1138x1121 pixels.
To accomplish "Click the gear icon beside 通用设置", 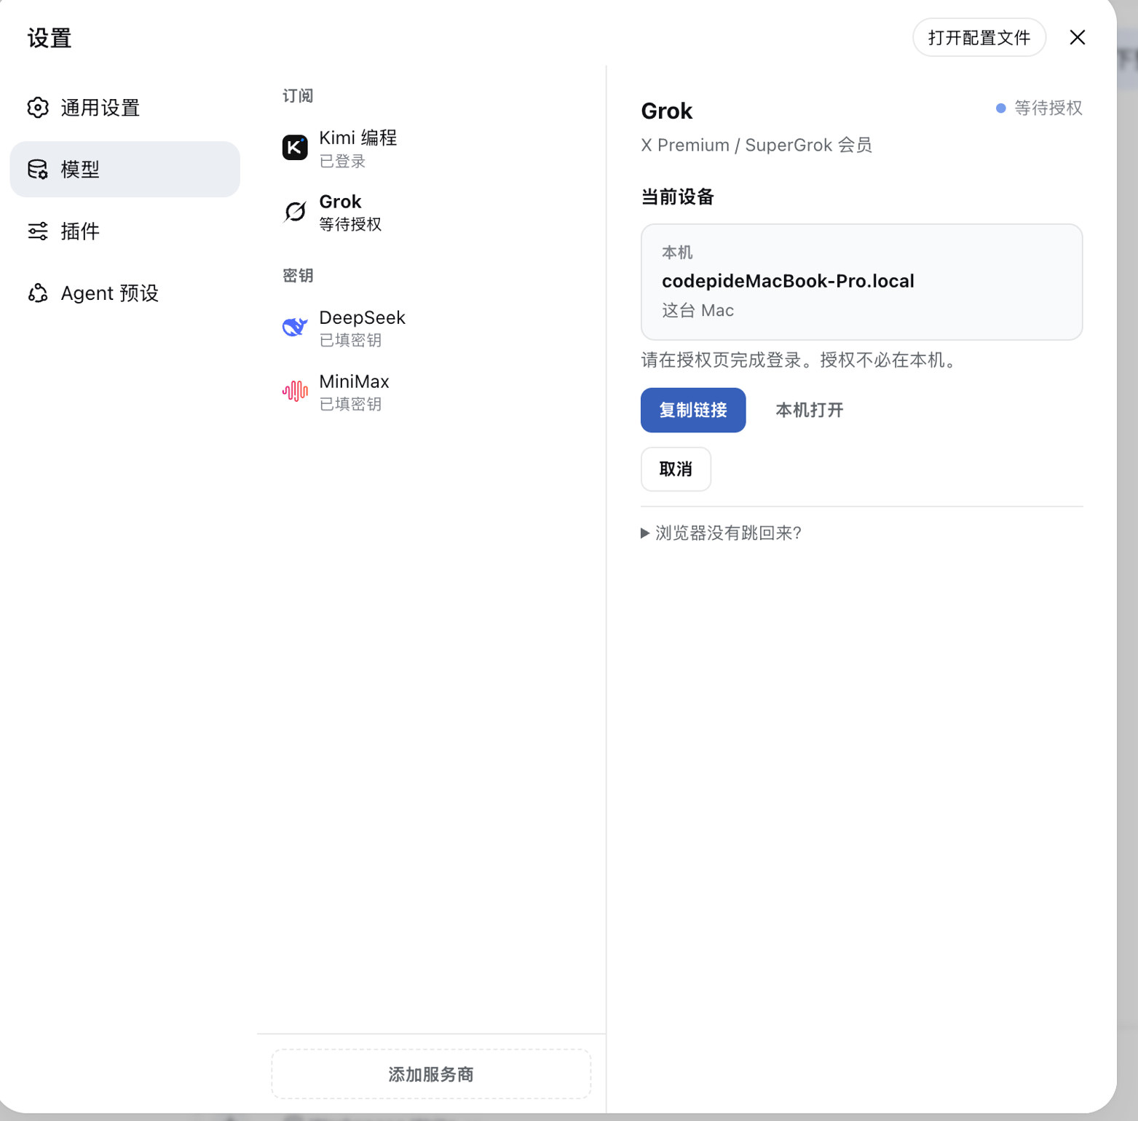I will pyautogui.click(x=38, y=108).
